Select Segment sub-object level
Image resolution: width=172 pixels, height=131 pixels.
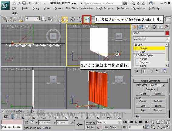coord(145,62)
